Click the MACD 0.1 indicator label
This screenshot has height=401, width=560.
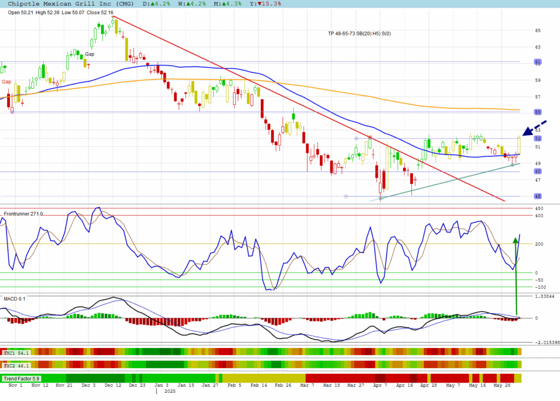15,298
